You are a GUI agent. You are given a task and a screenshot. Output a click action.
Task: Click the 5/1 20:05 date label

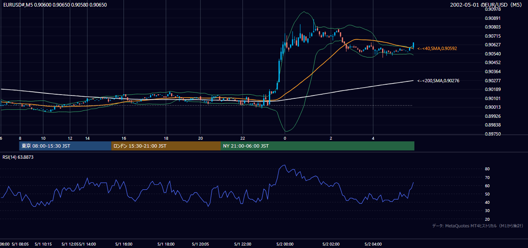(x=200, y=244)
